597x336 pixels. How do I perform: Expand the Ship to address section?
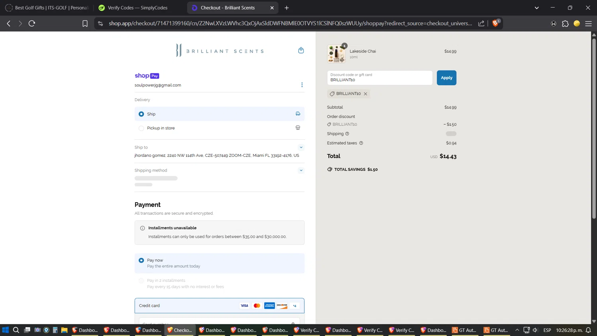click(x=301, y=147)
